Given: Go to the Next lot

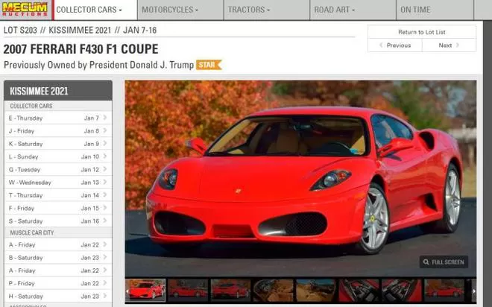Looking at the screenshot, I should coord(449,45).
